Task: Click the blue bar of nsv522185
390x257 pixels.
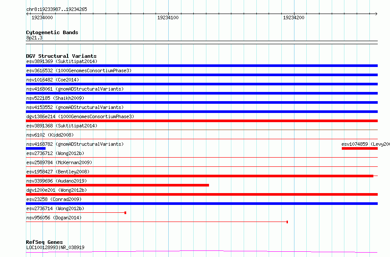Action: coord(202,102)
